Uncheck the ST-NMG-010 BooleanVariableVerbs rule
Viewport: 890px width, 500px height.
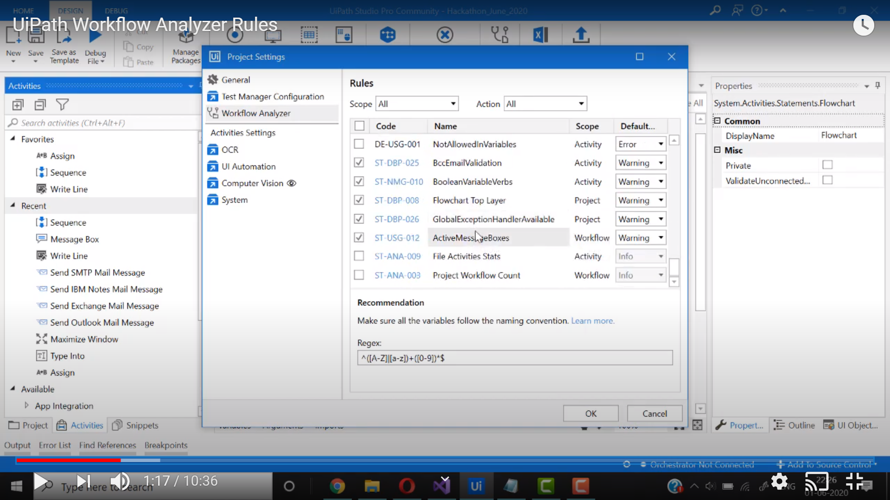359,181
